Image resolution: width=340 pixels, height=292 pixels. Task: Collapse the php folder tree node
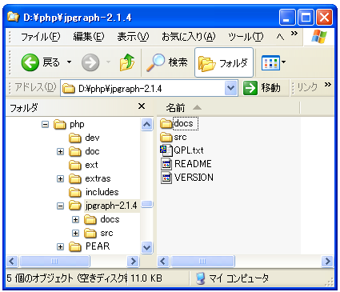(46, 125)
